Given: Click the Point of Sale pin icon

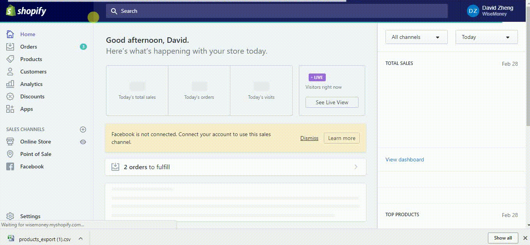Looking at the screenshot, I should (x=10, y=154).
